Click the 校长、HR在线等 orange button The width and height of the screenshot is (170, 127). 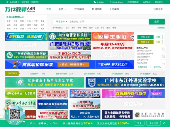[73, 65]
